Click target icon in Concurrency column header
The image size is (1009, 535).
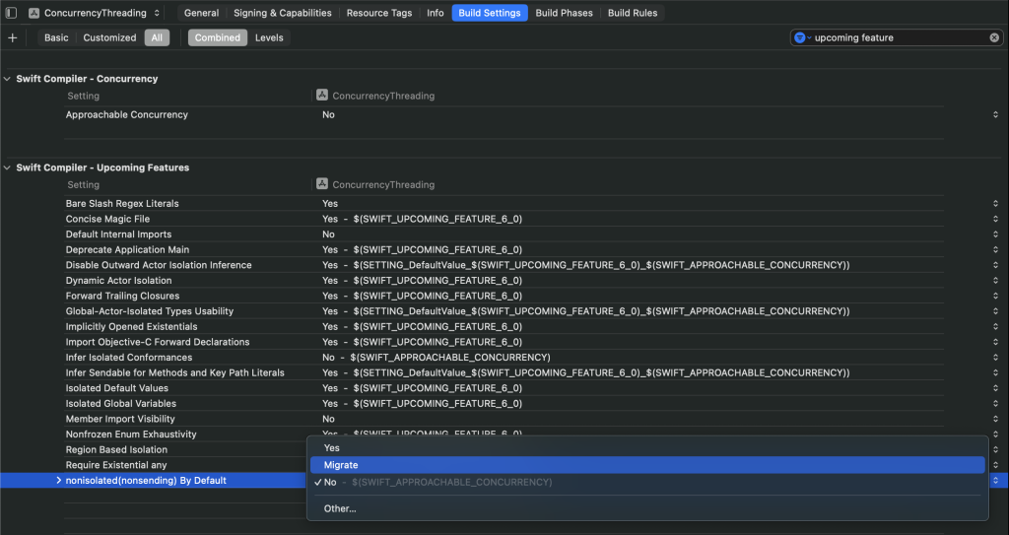[x=322, y=96]
